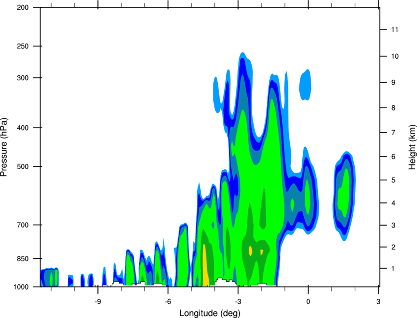The height and width of the screenshot is (318, 417).
Task: Click the Height (km) axis title
Action: [412, 147]
